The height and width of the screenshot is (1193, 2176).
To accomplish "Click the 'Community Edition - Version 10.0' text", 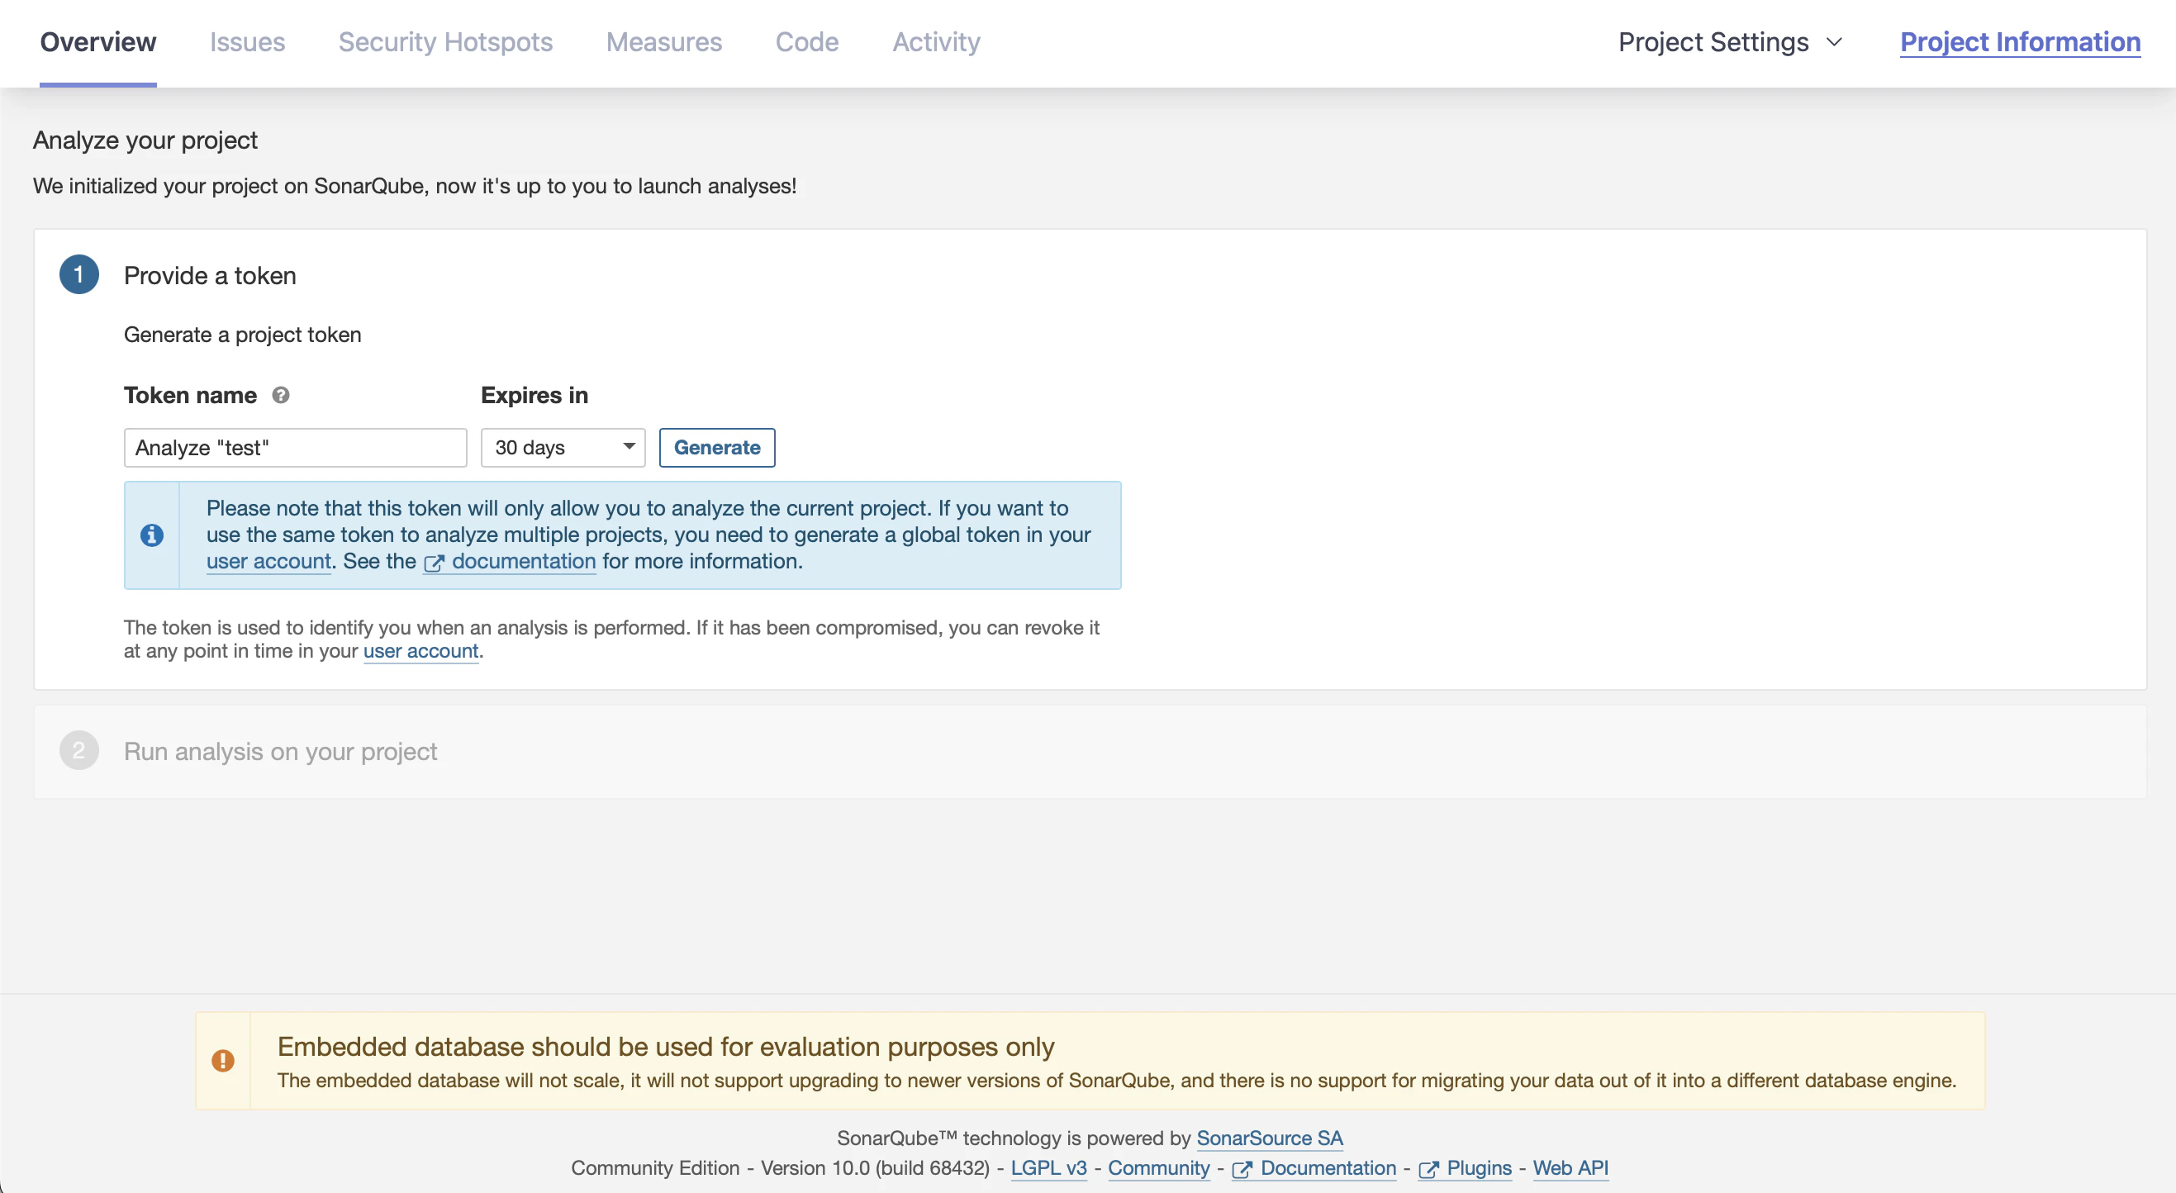I will (781, 1167).
